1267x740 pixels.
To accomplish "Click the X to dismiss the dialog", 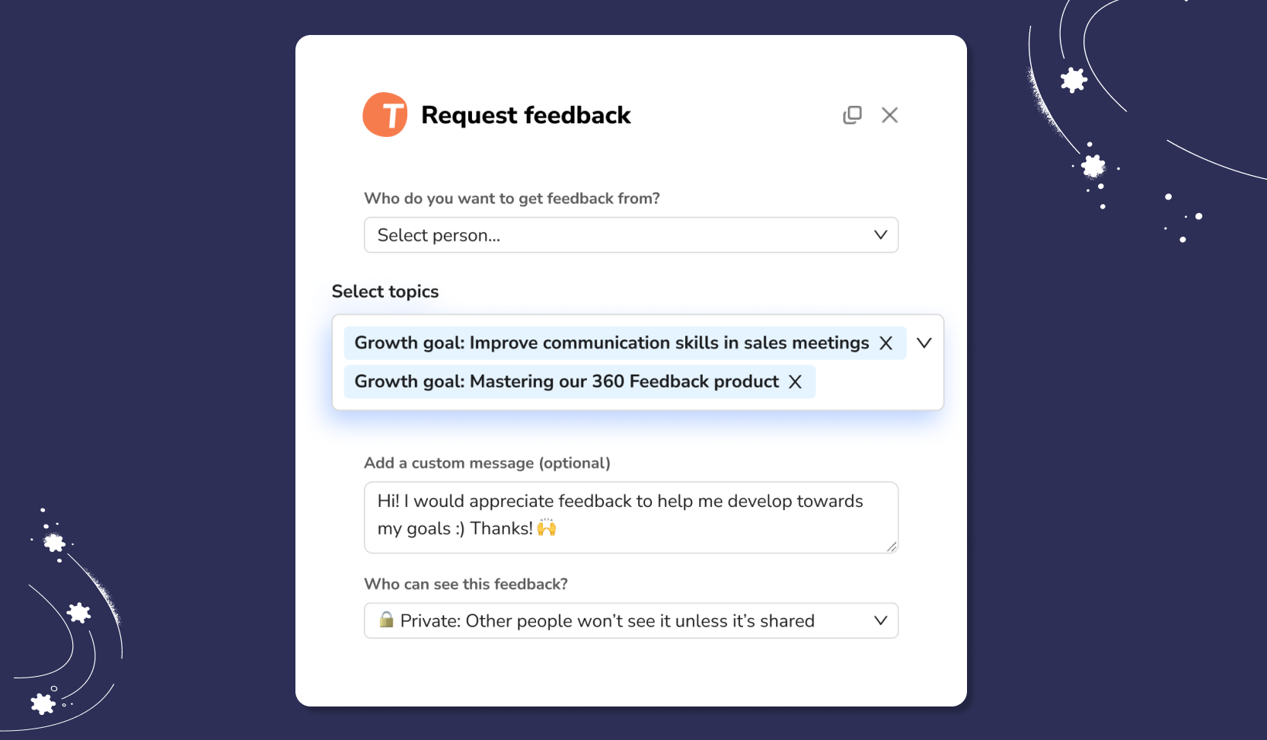I will coord(889,114).
